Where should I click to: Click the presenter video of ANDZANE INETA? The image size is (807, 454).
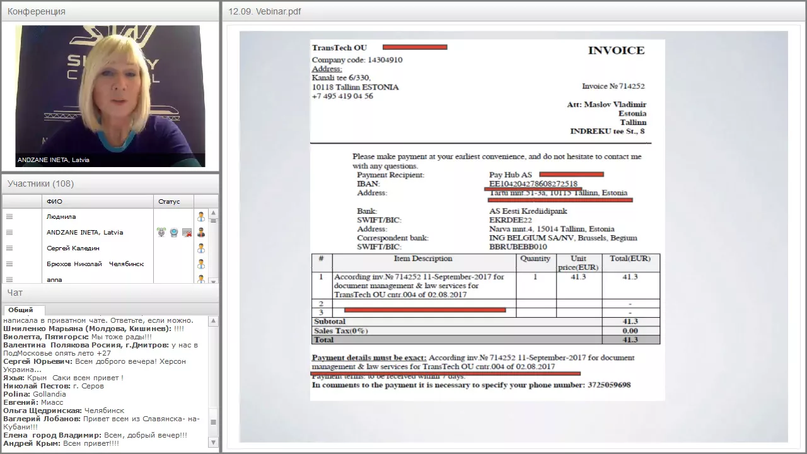point(110,96)
